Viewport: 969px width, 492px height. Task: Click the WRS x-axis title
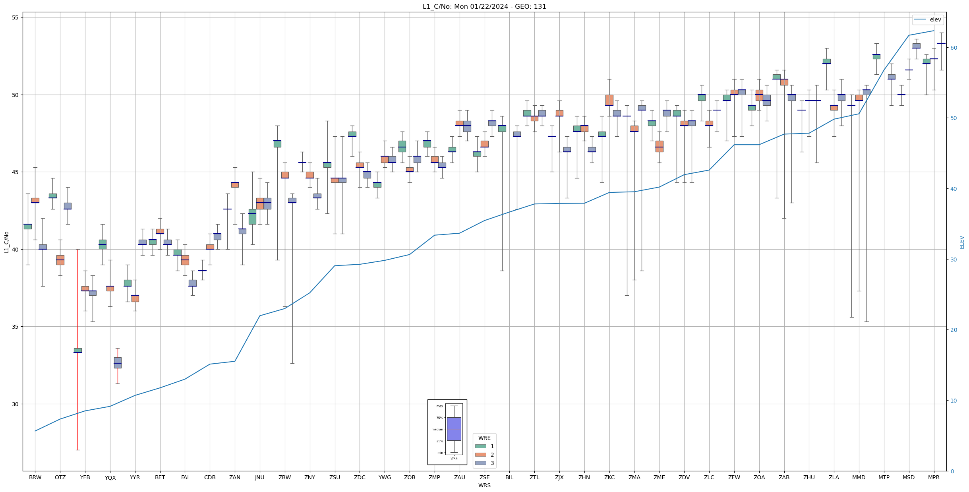pos(484,485)
